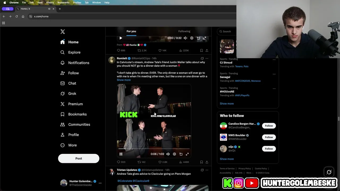Open Premium in the sidebar
The image size is (340, 191).
(71, 104)
